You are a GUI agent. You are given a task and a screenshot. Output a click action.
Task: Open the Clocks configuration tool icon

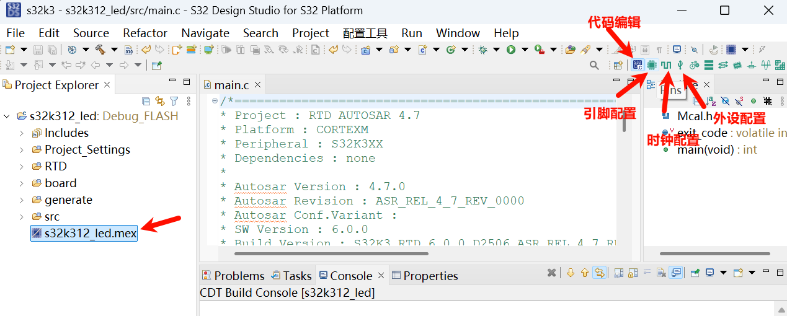[x=666, y=64]
